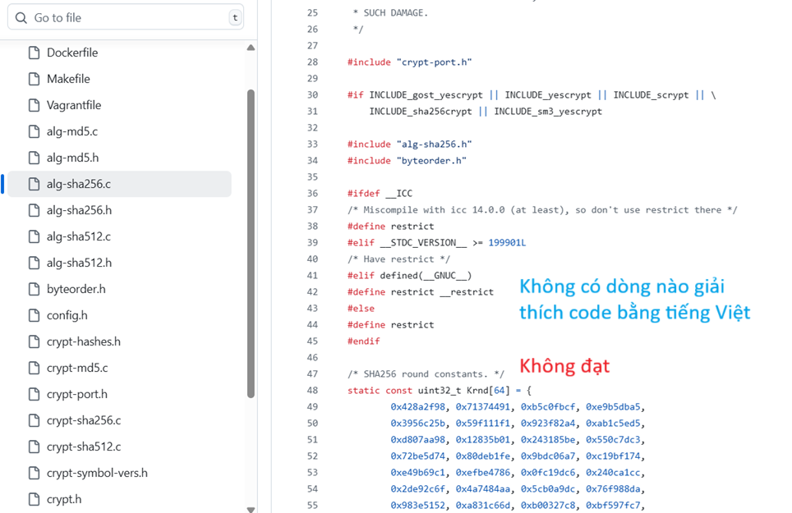This screenshot has width=792, height=513.
Task: Click the file icon beside crypt-sha512.c
Action: coord(34,446)
